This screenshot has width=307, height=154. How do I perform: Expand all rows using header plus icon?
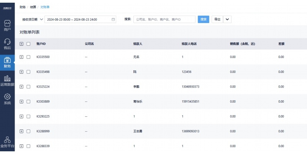click(x=21, y=44)
